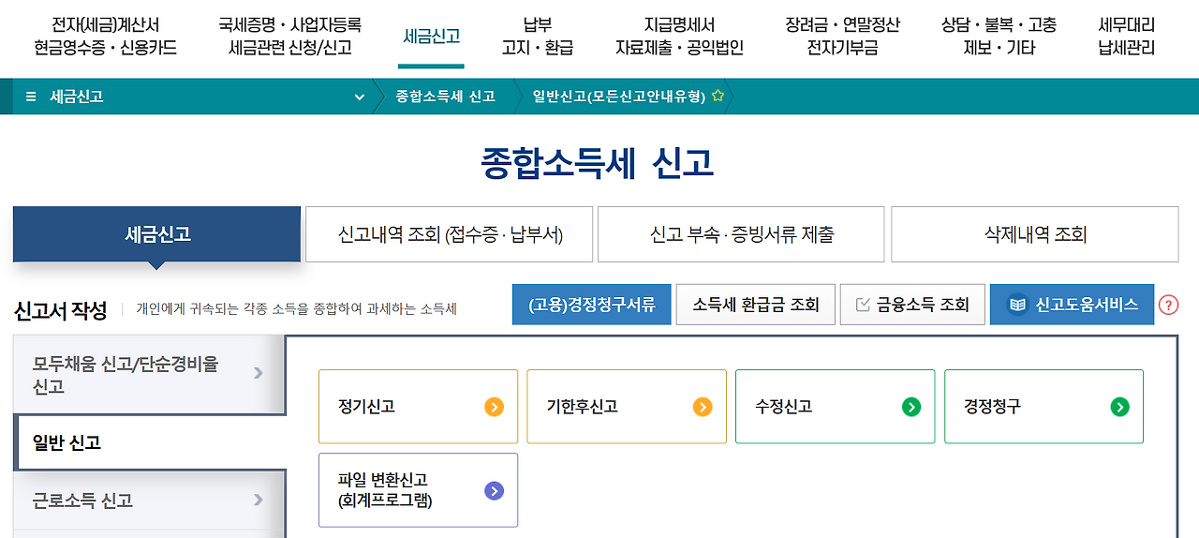Click the green arrow icon on 수정신고
This screenshot has width=1199, height=538.
coord(910,407)
